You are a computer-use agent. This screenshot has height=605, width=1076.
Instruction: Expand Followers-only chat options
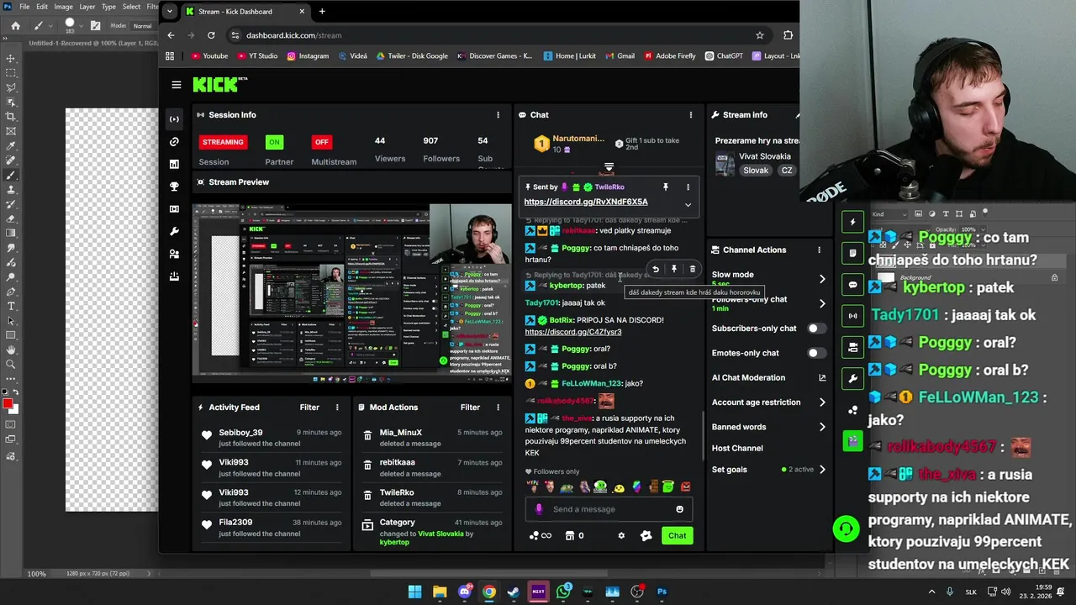coord(822,303)
